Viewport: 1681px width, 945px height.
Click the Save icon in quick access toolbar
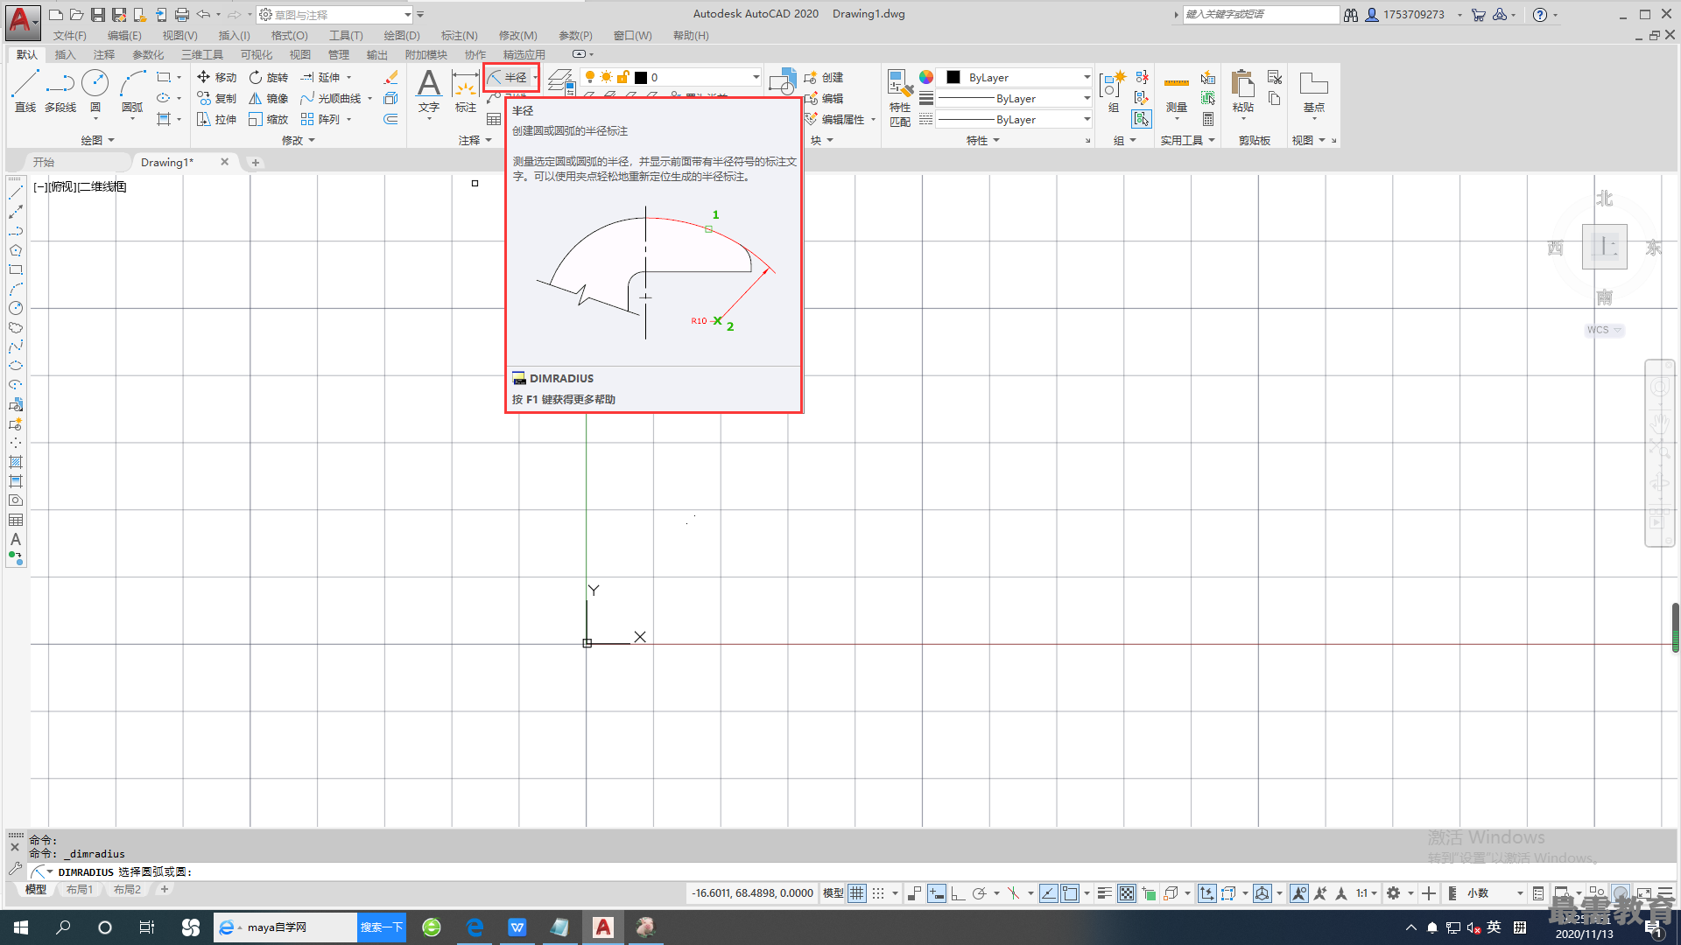pyautogui.click(x=98, y=14)
